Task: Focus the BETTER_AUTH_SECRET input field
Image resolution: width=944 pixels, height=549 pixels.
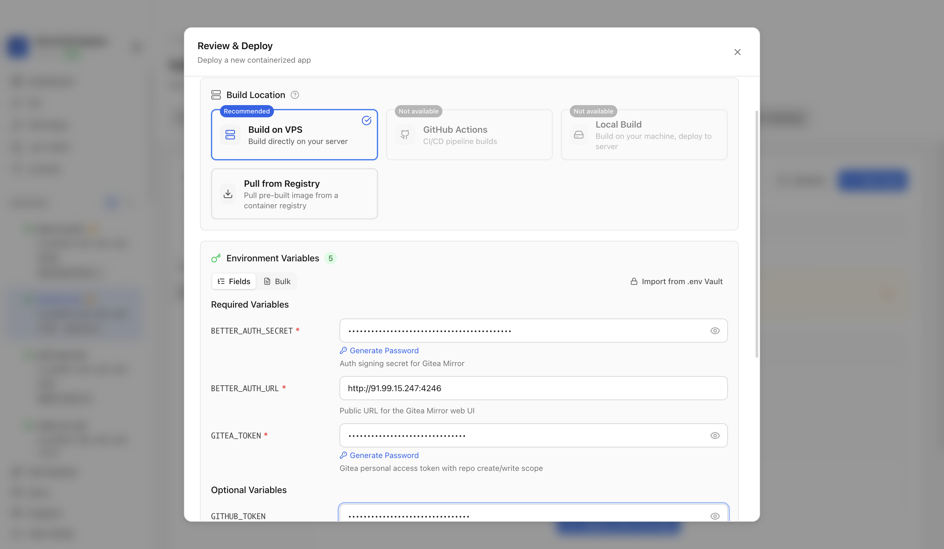Action: [533, 331]
